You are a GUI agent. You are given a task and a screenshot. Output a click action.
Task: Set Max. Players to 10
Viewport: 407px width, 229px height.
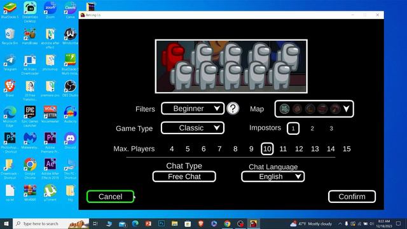tap(267, 149)
